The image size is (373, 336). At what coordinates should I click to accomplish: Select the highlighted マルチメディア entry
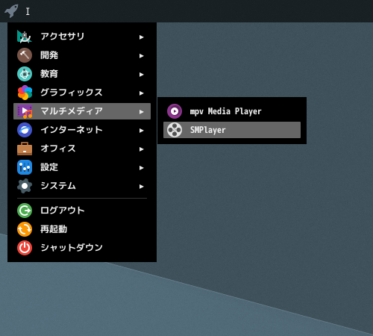(82, 111)
